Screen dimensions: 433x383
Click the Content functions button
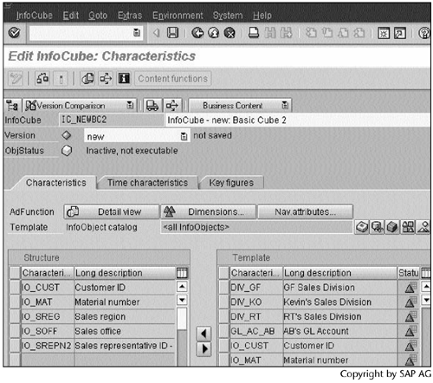[x=172, y=79]
